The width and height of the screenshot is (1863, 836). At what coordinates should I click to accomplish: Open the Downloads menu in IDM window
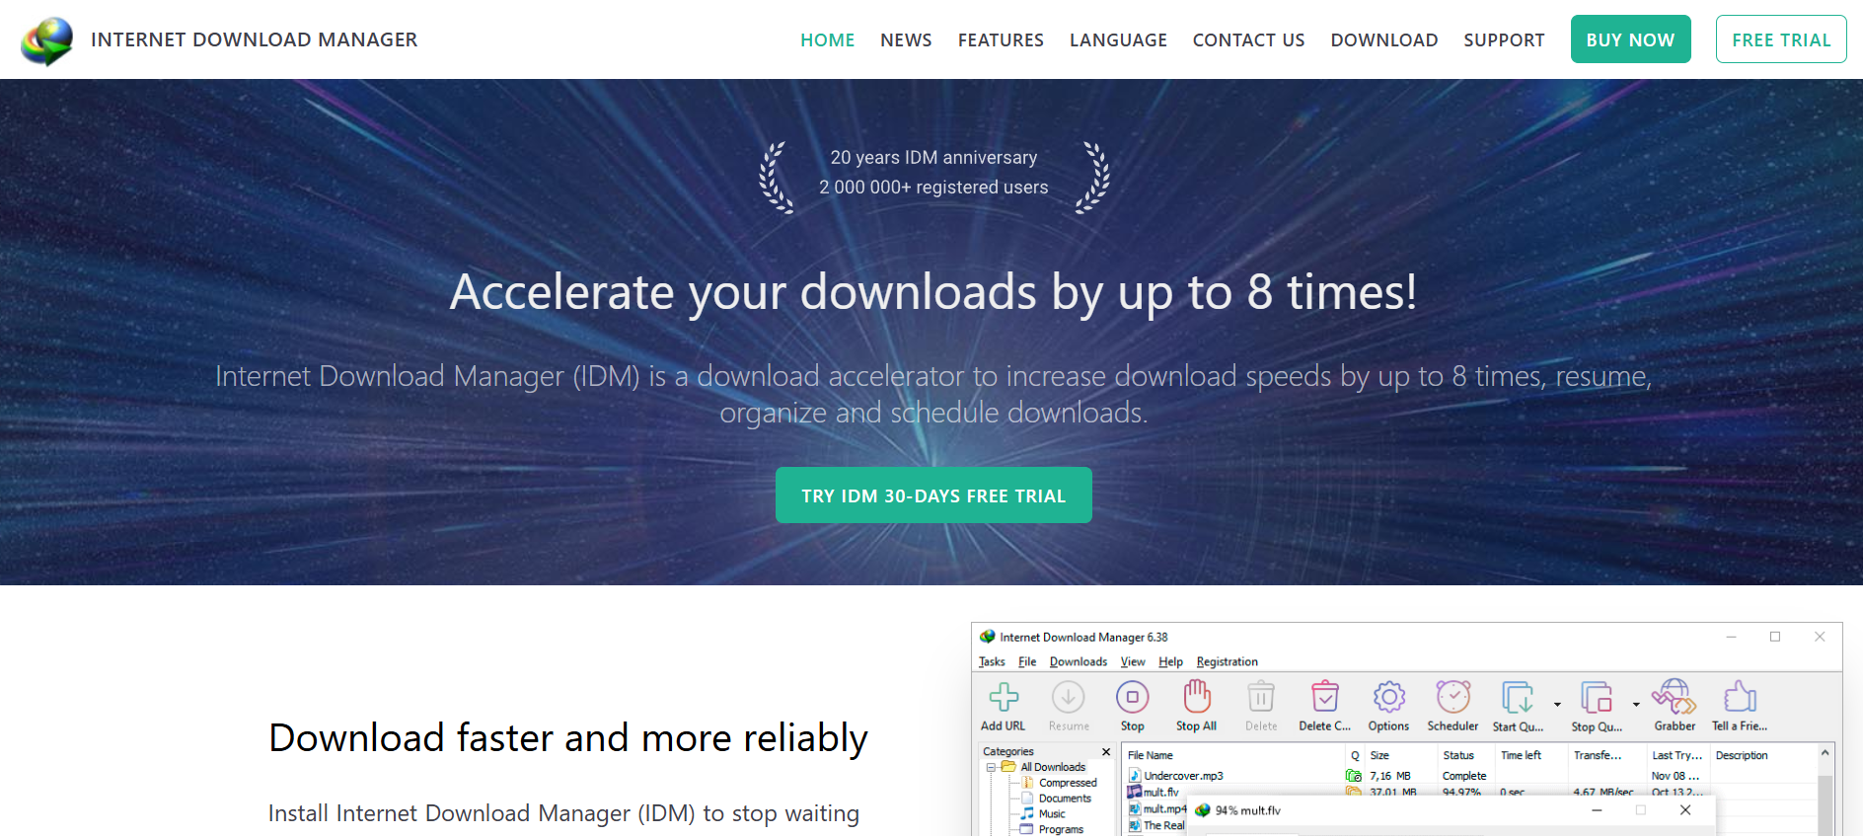coord(1078,662)
